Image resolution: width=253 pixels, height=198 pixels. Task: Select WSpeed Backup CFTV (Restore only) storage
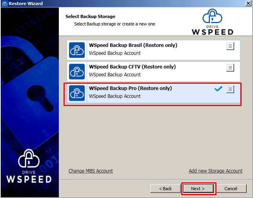[153, 72]
